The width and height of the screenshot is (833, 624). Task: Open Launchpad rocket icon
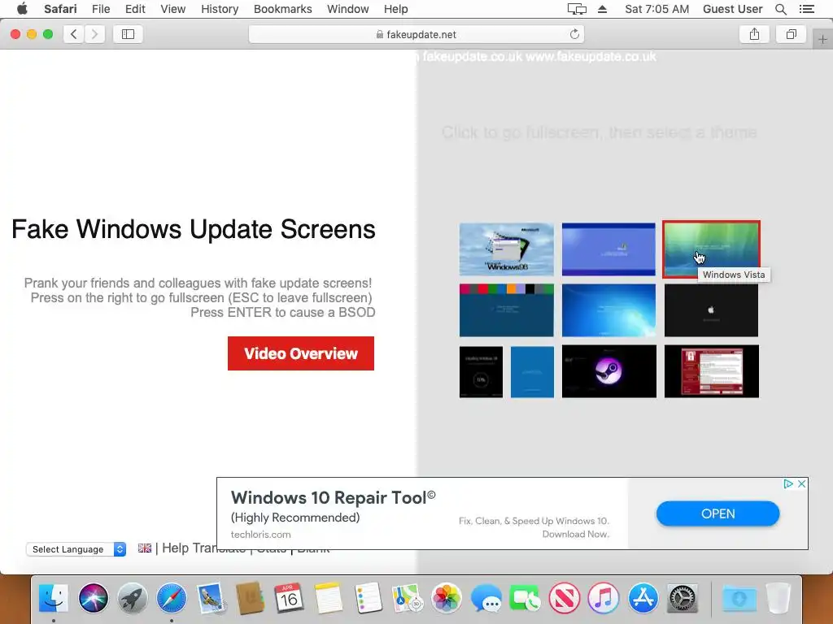(133, 598)
